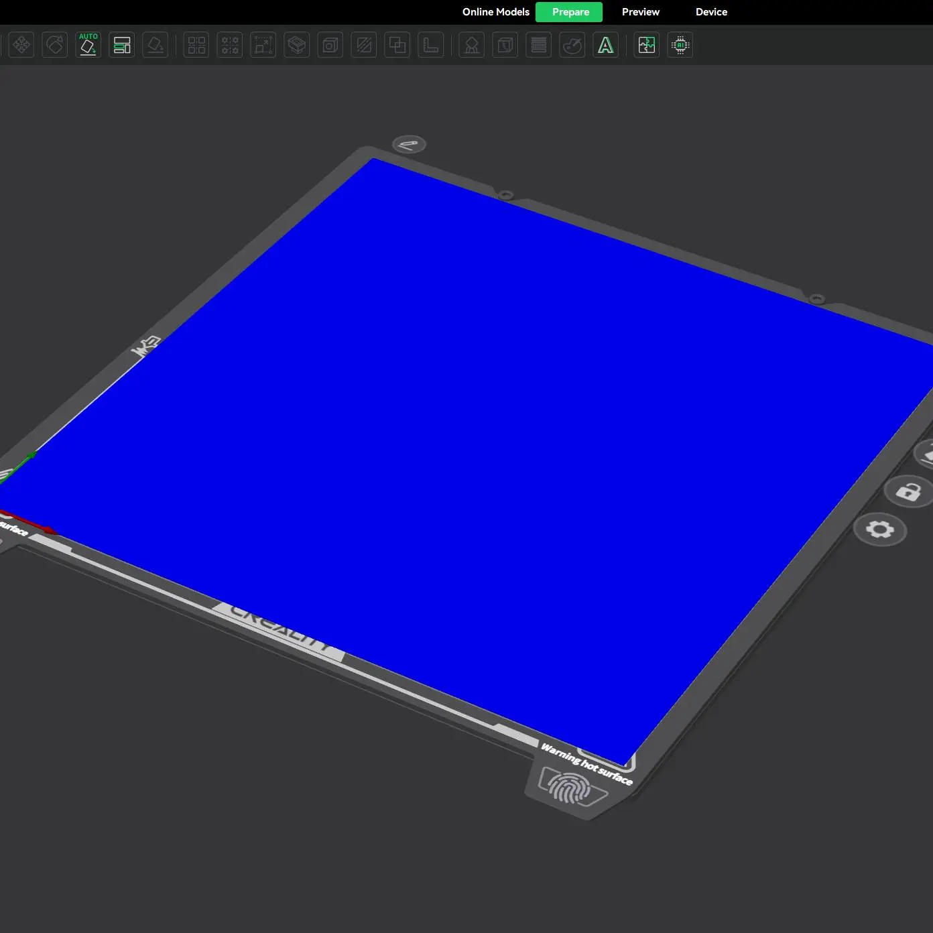This screenshot has height=933, width=933.
Task: Open the color painting palette tool
Action: point(572,45)
